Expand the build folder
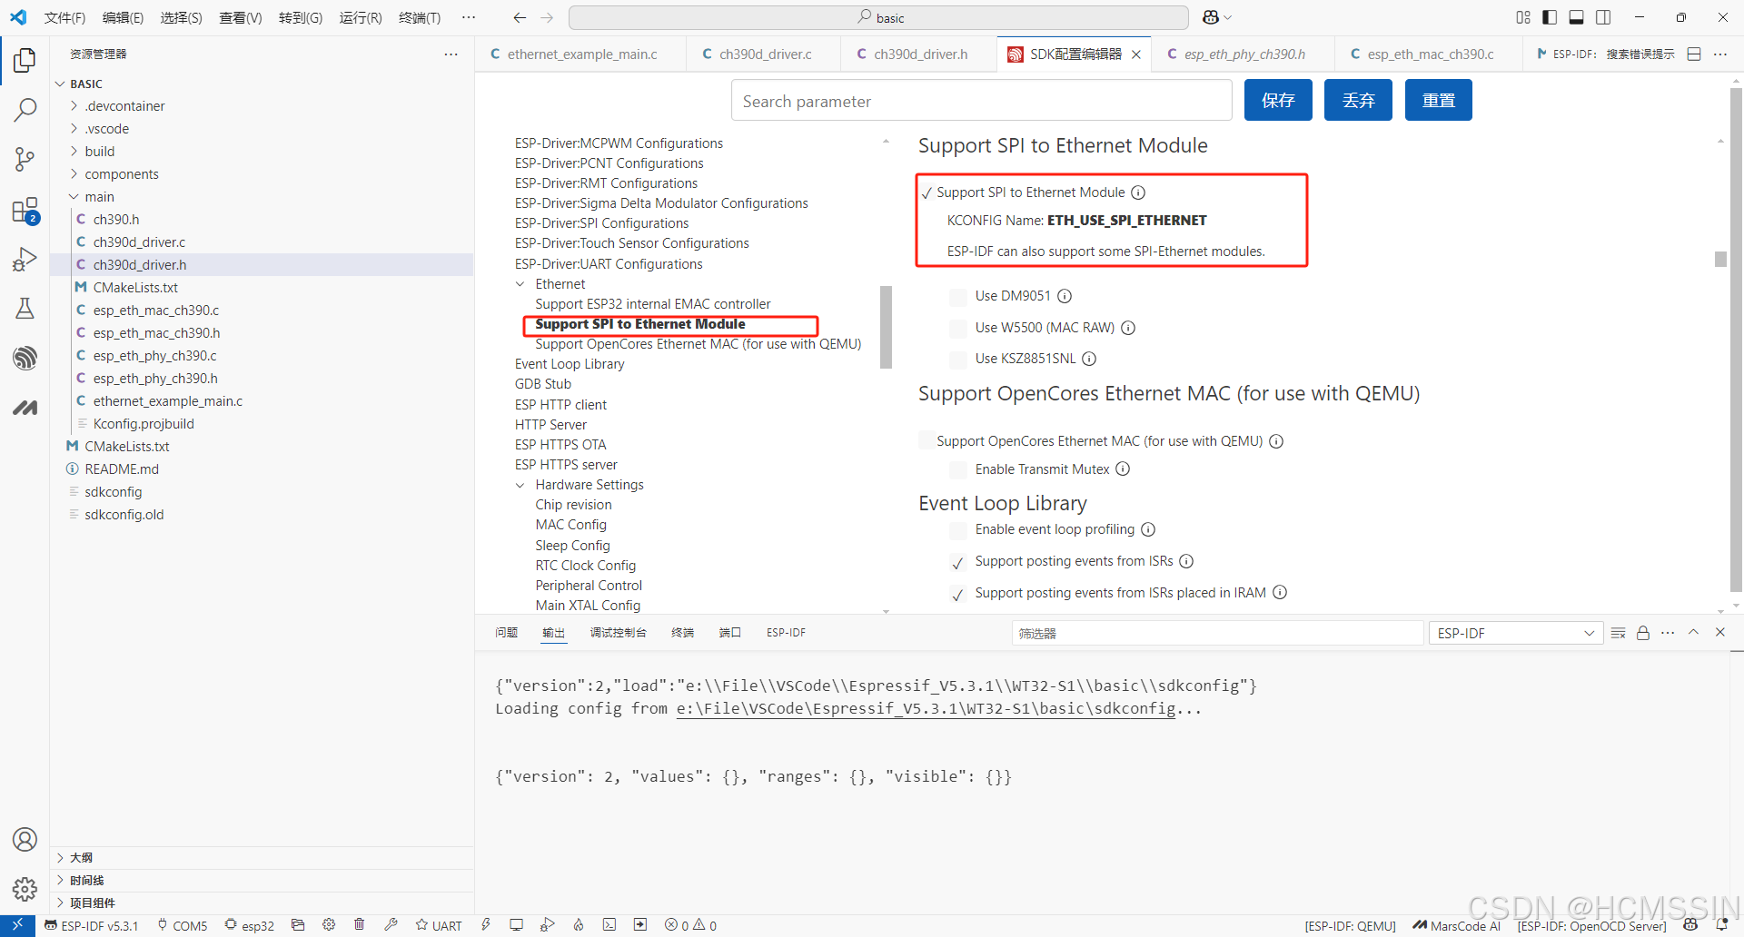Screen dimensions: 1744x937 click(x=74, y=152)
